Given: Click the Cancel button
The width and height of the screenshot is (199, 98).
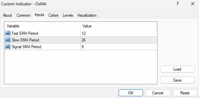Looking at the screenshot, I should click(x=158, y=93).
